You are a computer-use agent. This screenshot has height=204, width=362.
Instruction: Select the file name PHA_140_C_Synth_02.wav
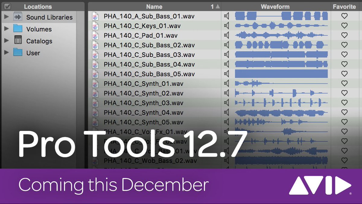click(144, 93)
